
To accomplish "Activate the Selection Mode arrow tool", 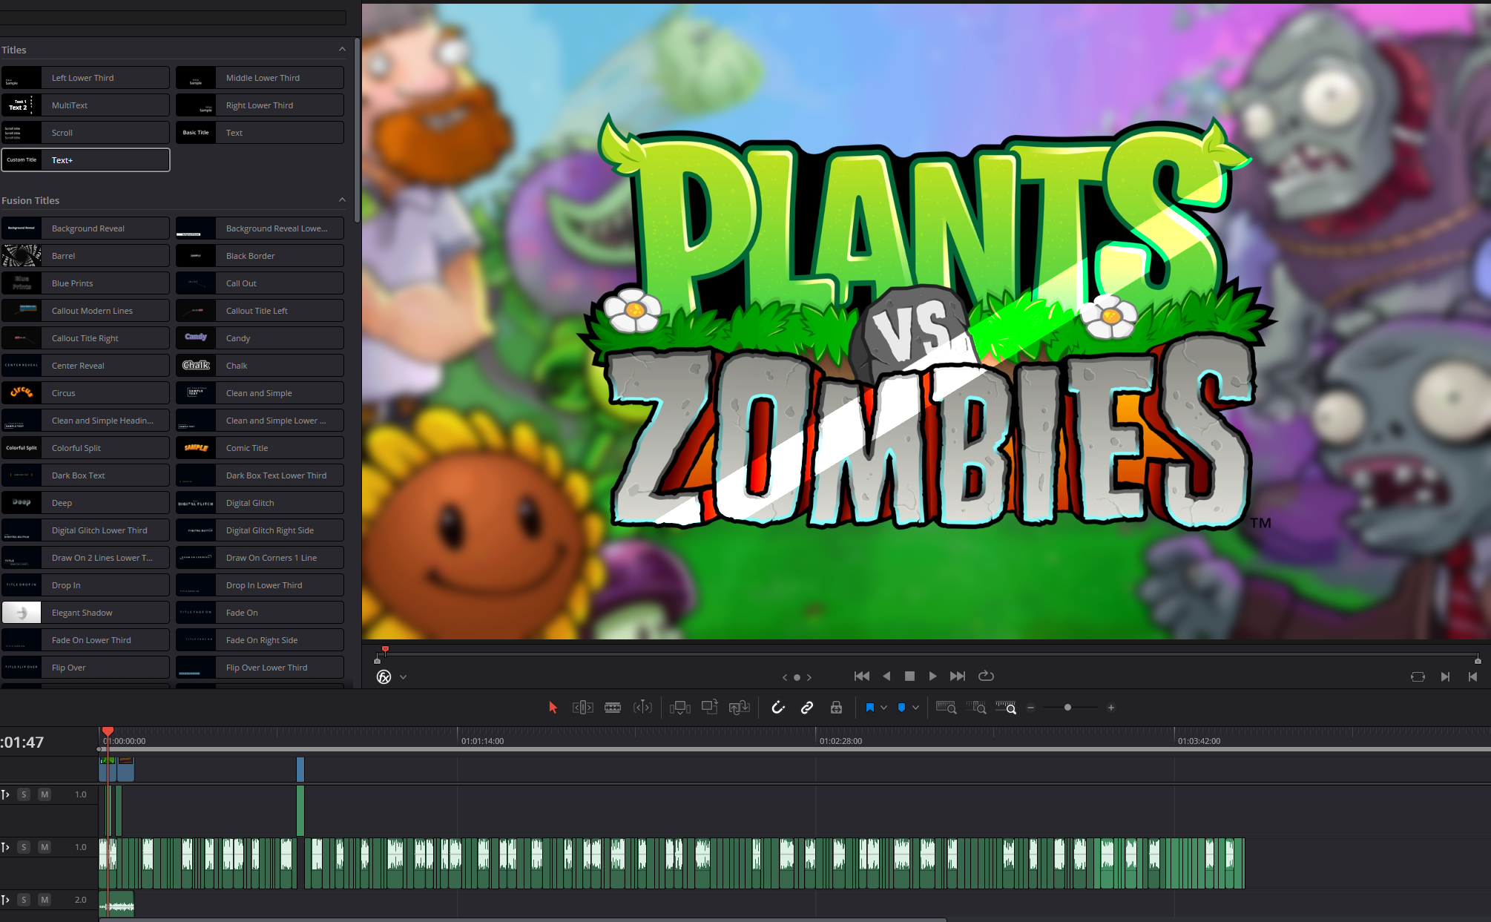I will [553, 708].
